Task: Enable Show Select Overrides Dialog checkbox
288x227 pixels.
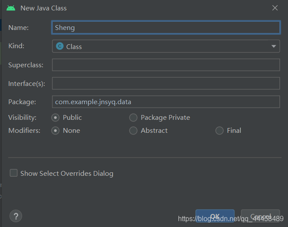Action: coord(13,173)
